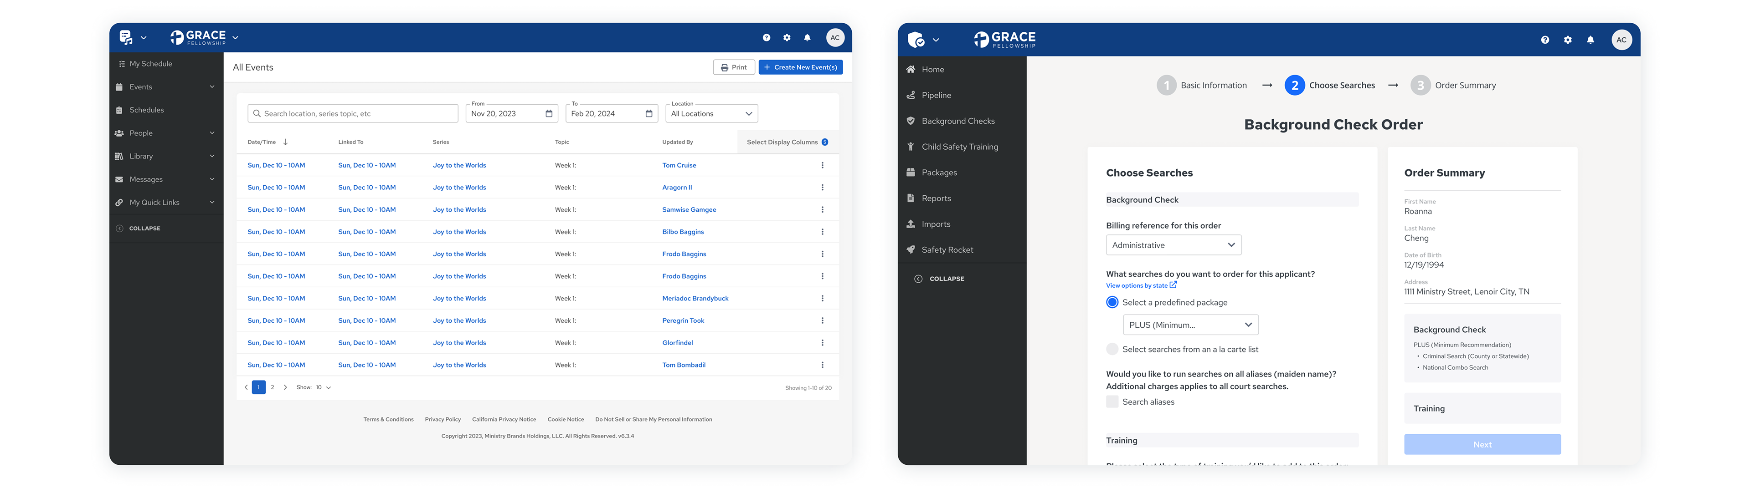This screenshot has height=488, width=1750.
Task: Open the From date calendar icon
Action: (549, 114)
